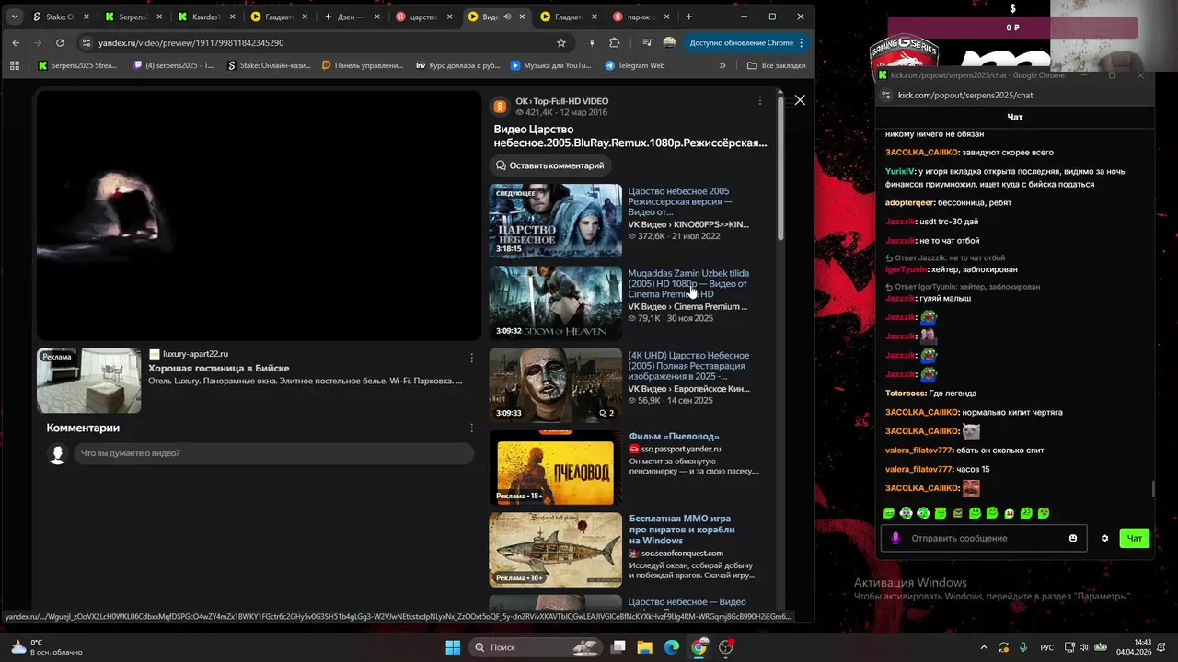Open 'Курс доллара к руб...' bookmark
This screenshot has height=662, width=1178.
coord(458,65)
